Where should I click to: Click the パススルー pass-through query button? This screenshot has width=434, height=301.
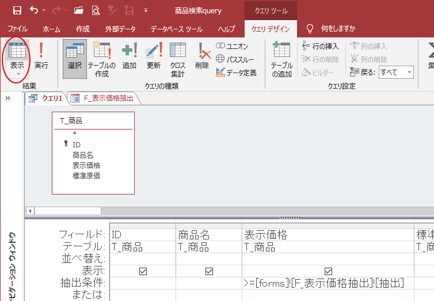(x=235, y=59)
